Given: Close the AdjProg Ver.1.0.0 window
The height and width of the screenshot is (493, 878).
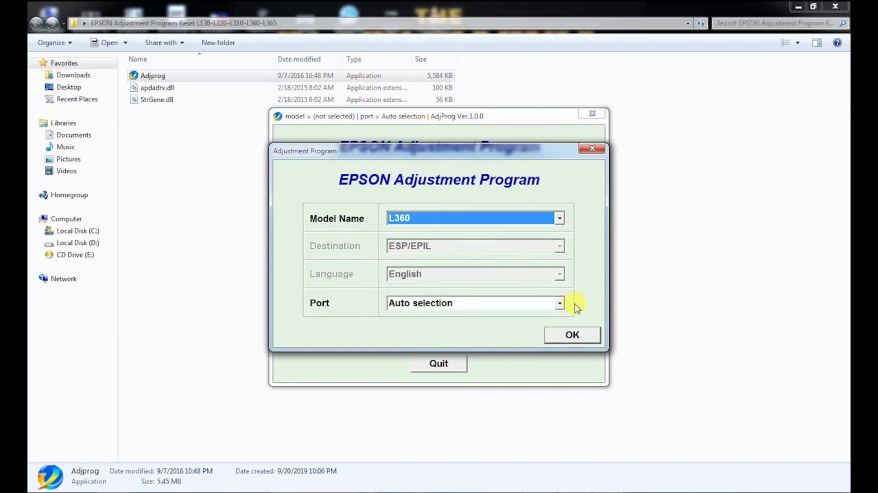Looking at the screenshot, I should pyautogui.click(x=592, y=114).
